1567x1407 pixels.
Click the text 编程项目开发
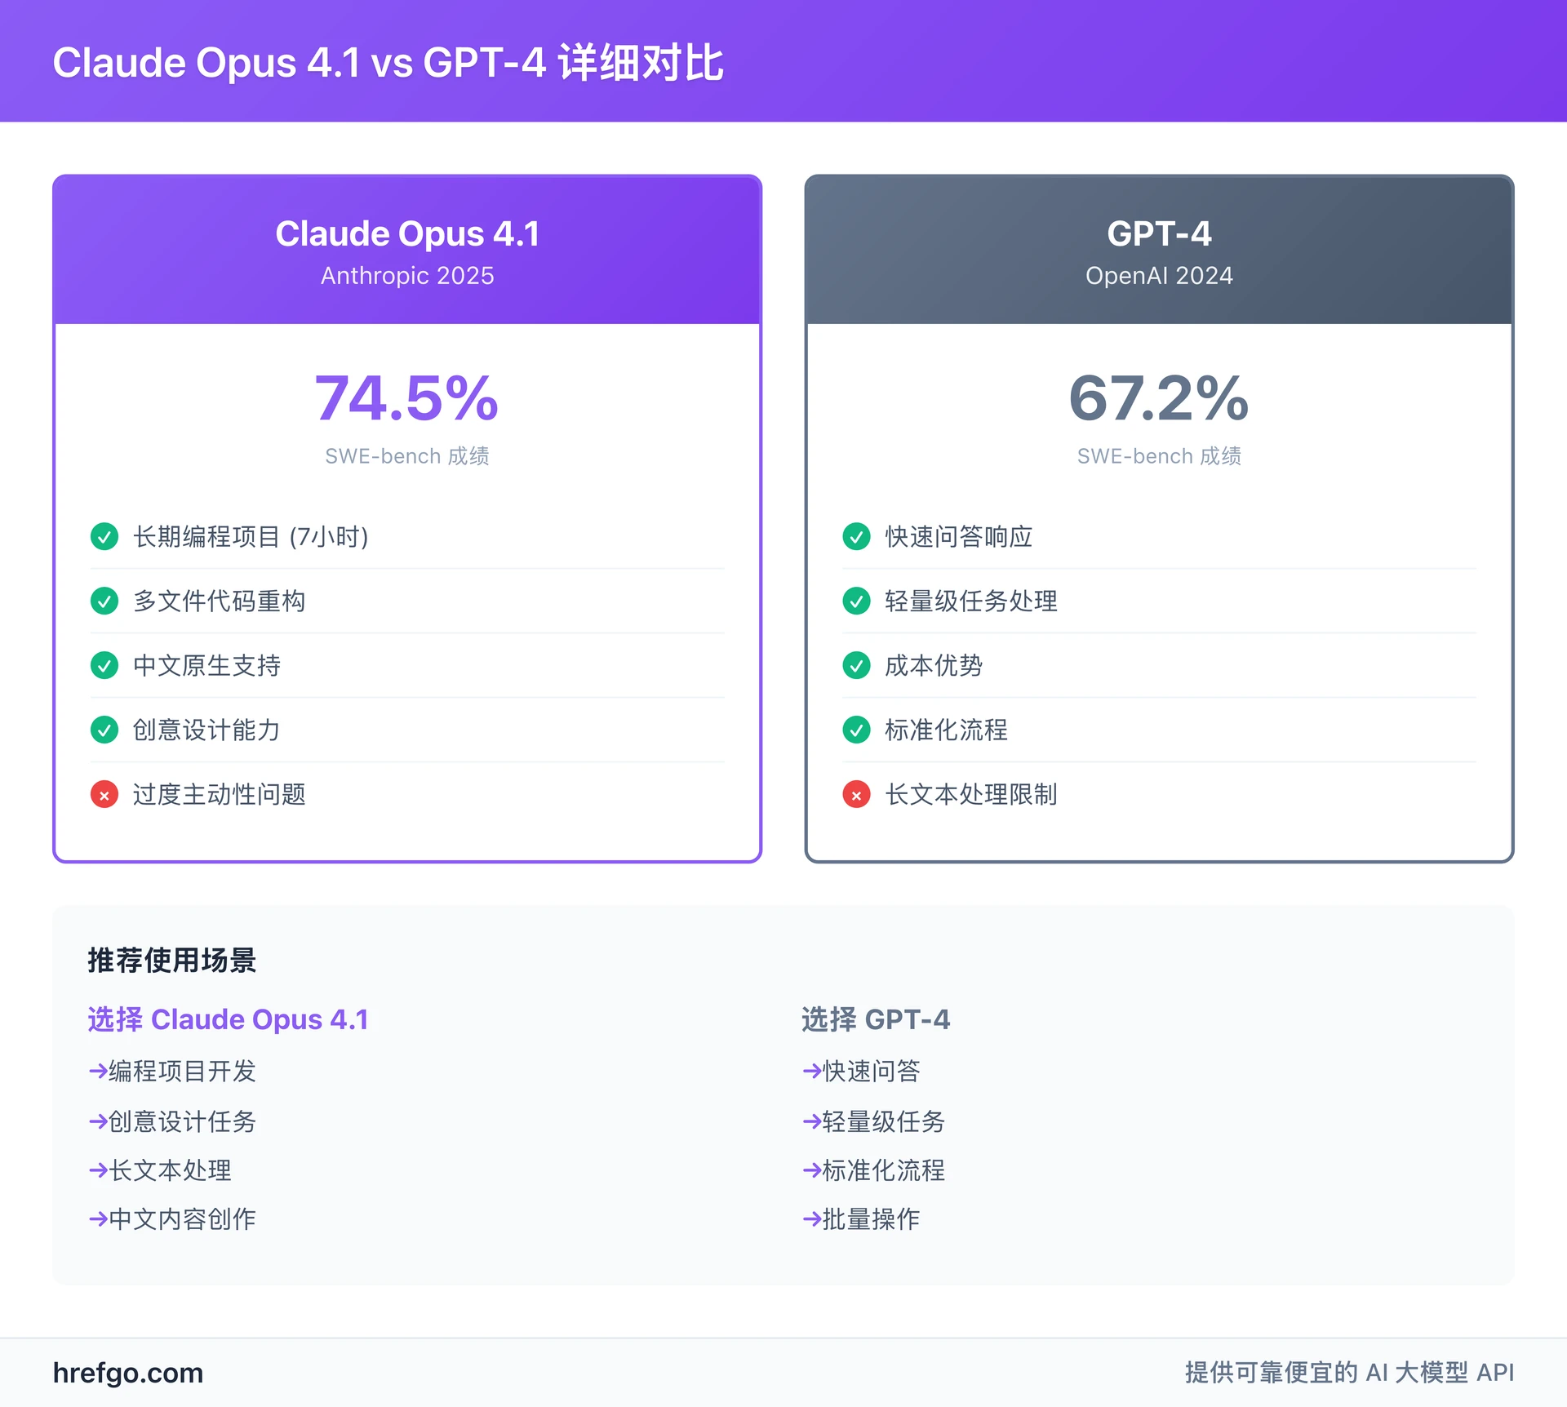183,1071
